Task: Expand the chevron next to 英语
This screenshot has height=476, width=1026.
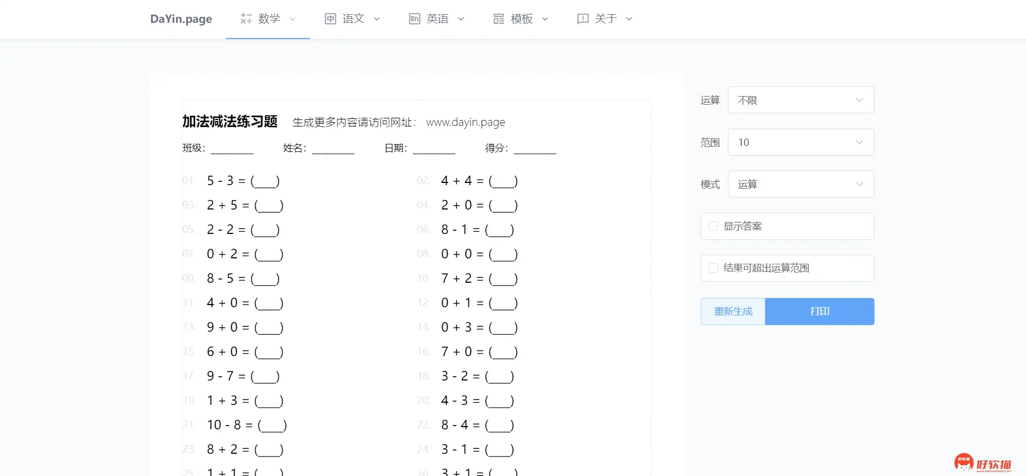Action: click(461, 19)
